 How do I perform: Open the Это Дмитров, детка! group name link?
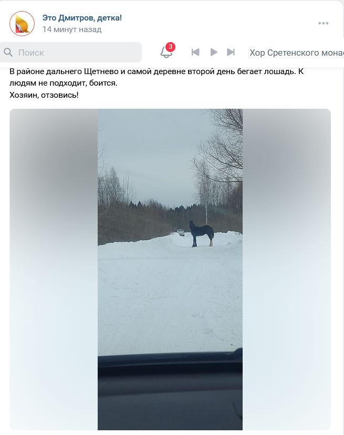coord(82,18)
